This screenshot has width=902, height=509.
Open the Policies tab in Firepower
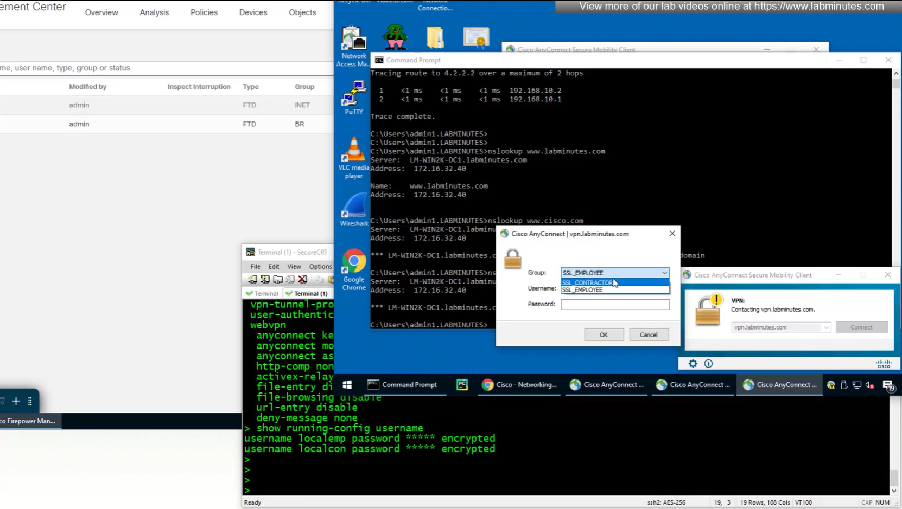[x=204, y=12]
